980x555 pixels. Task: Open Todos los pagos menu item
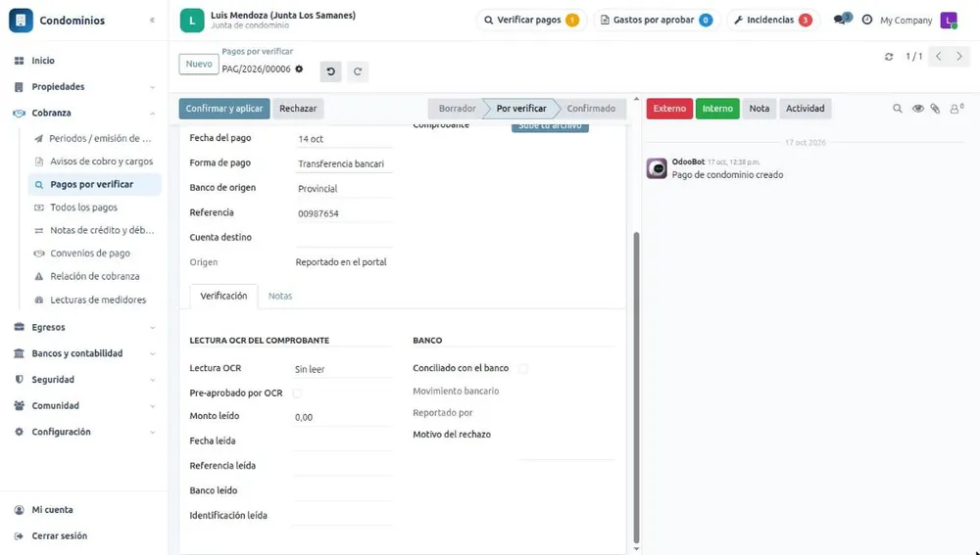[x=94, y=208]
